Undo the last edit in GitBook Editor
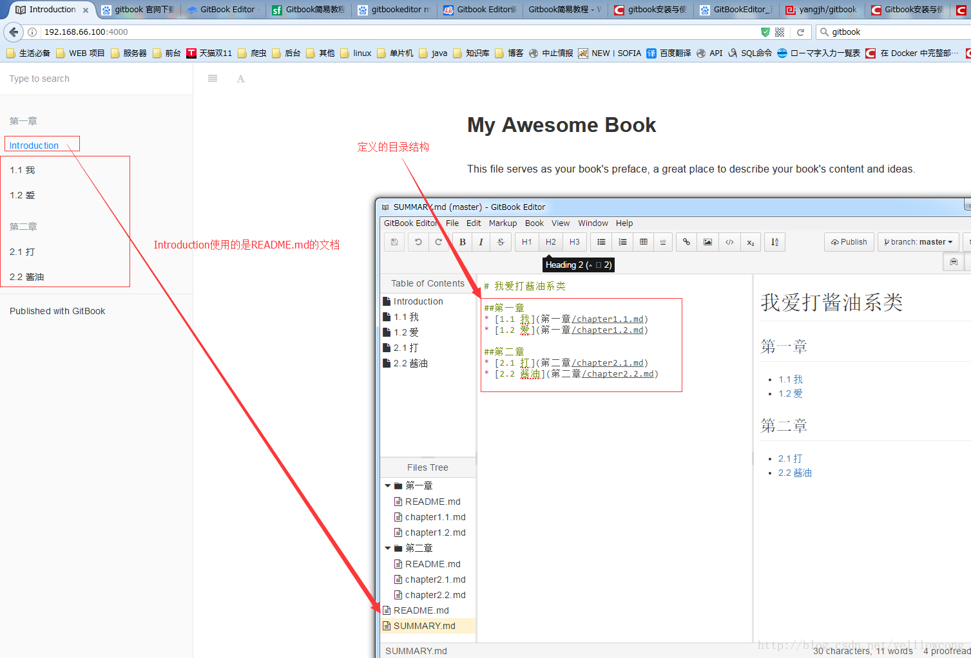The width and height of the screenshot is (971, 658). pos(418,242)
